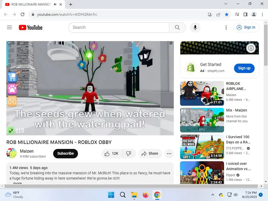Viewport: 268px width, 201px height.
Task: Toggle Chrome side panel
Action: point(245,15)
